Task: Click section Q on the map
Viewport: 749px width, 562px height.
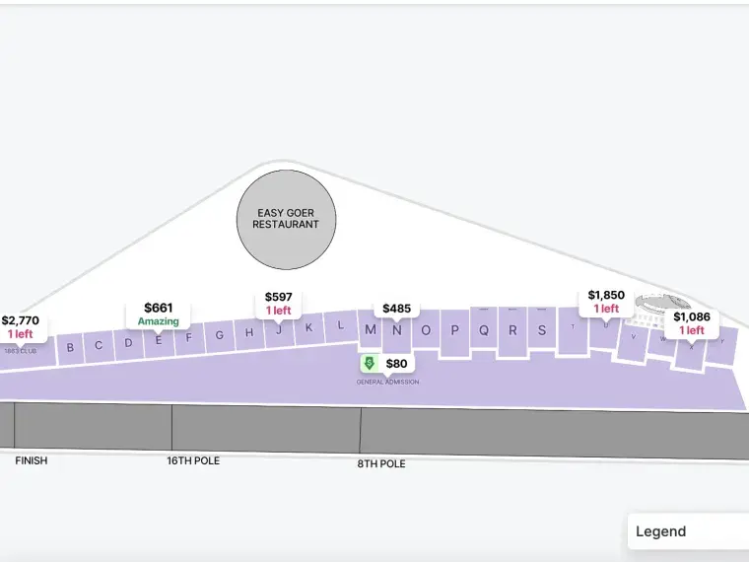Action: (484, 331)
